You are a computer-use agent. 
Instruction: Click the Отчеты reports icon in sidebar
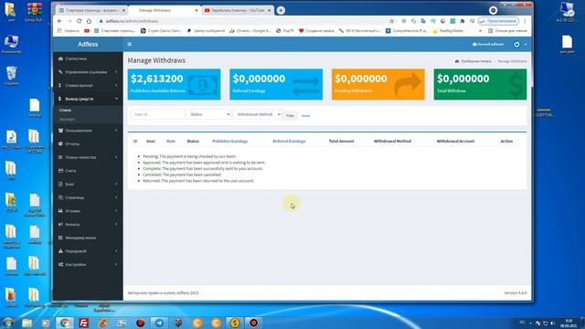pos(61,143)
